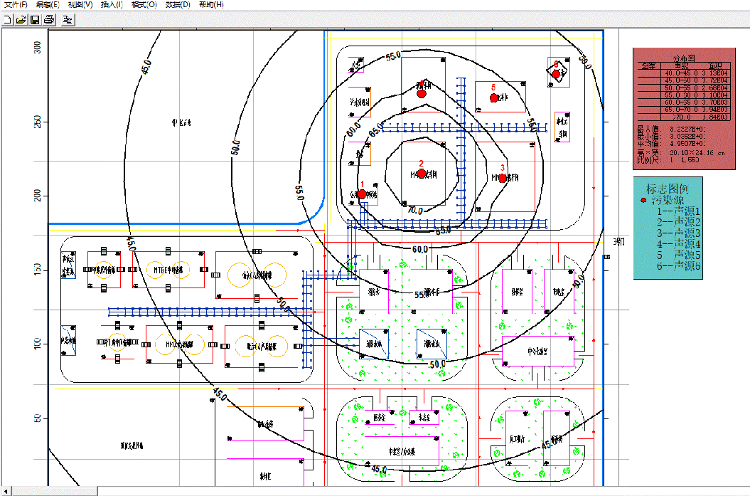Viewport: 750px width, 496px height.
Task: Click the red distribution table box background
Action: click(x=684, y=108)
